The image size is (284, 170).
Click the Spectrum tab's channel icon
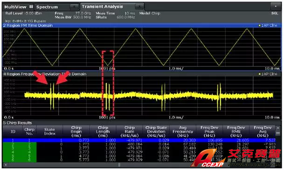pos(75,7)
